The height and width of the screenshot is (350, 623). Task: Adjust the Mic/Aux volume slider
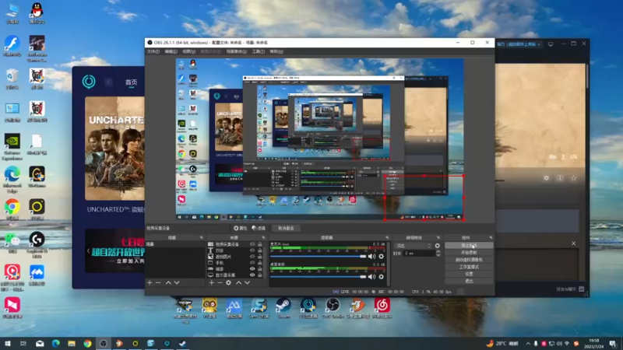318,257
